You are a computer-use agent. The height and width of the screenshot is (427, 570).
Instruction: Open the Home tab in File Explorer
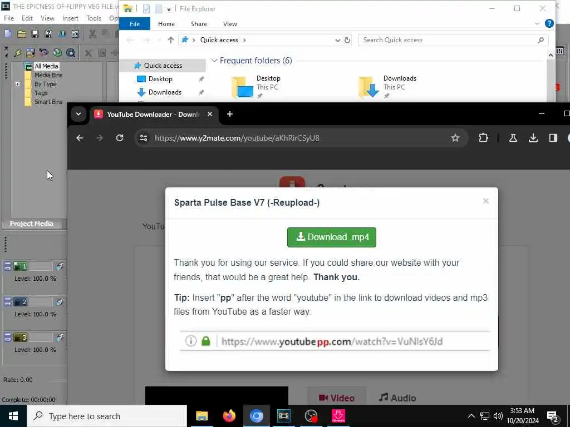[166, 24]
